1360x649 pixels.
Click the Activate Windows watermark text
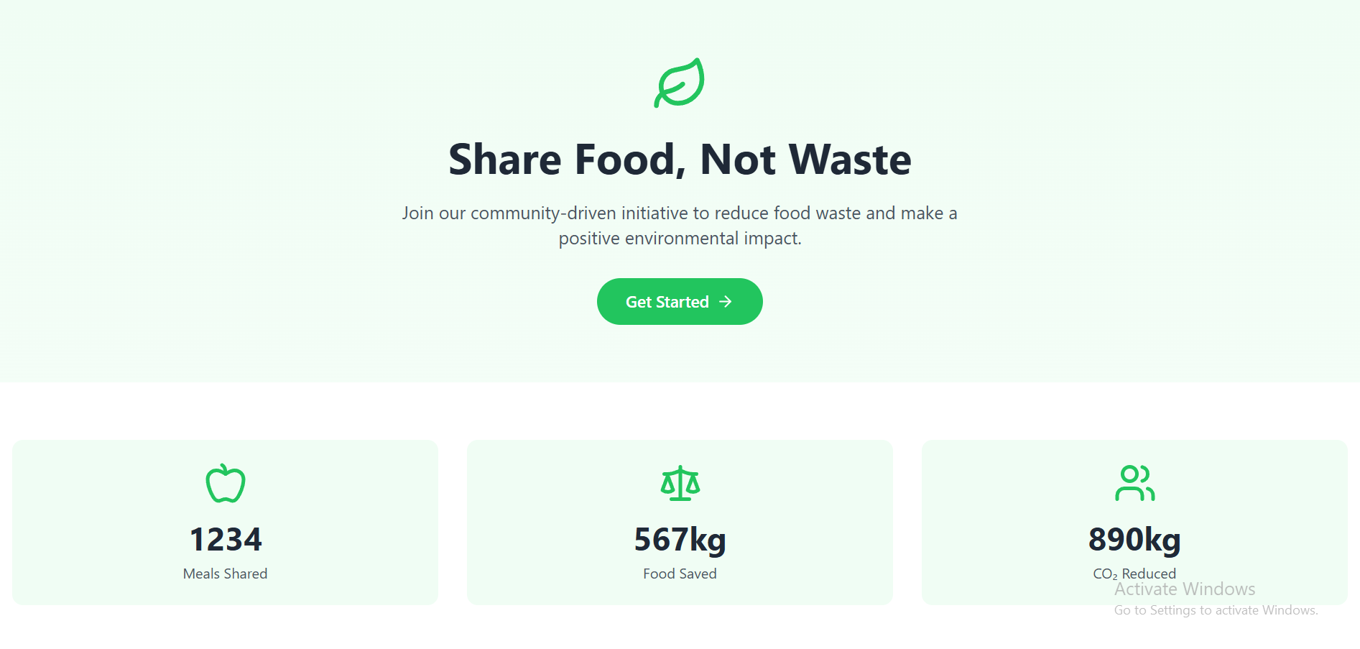point(1185,589)
